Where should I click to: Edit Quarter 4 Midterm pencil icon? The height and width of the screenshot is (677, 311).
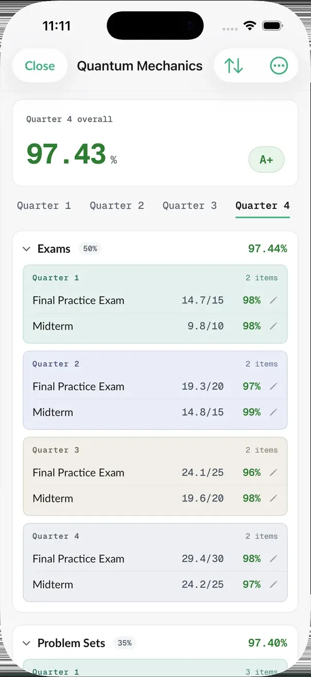(273, 585)
